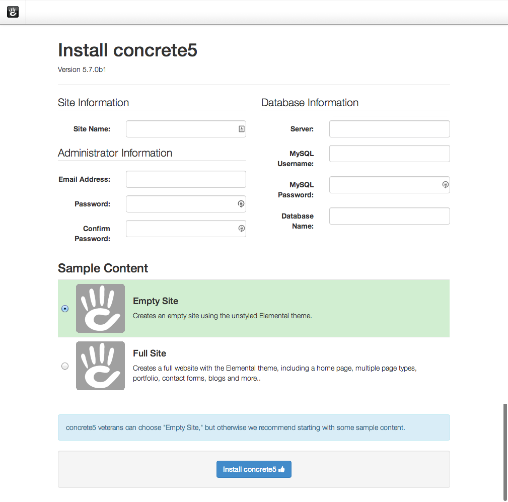
Task: Focus the Confirm Password field
Action: coord(181,229)
